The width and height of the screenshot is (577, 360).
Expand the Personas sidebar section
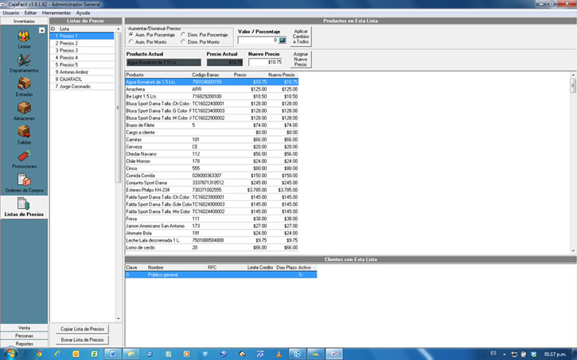pos(24,335)
